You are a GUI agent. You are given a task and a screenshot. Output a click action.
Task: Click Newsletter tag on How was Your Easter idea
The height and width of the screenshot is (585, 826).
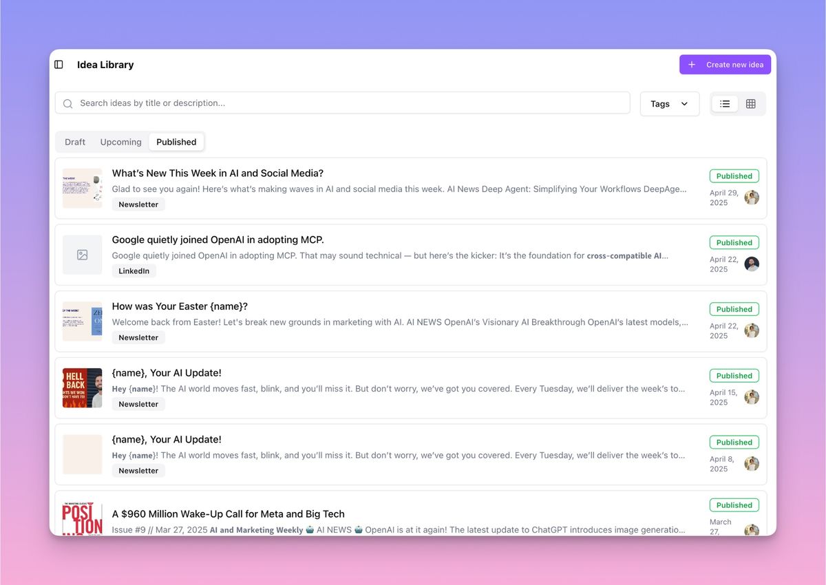coord(138,338)
